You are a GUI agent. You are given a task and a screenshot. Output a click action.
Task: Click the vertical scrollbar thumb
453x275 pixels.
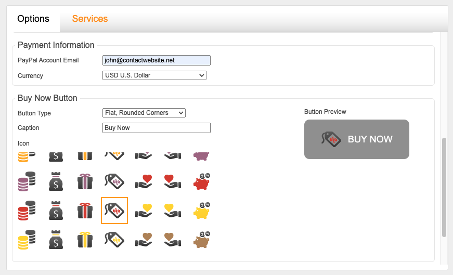coord(444,187)
